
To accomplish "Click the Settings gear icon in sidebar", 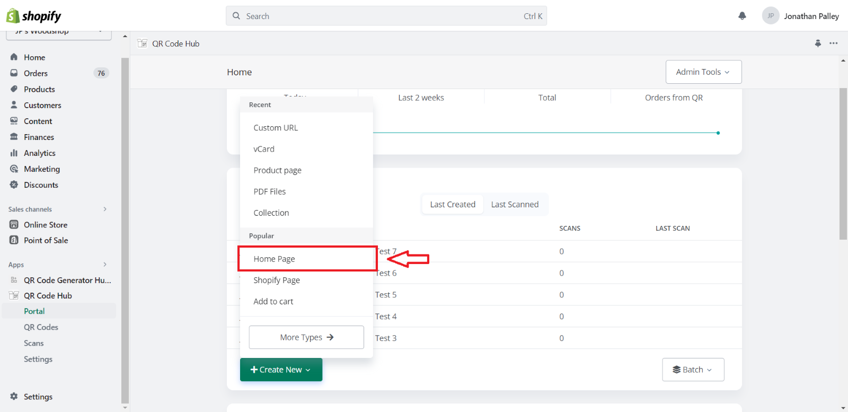I will pos(14,396).
